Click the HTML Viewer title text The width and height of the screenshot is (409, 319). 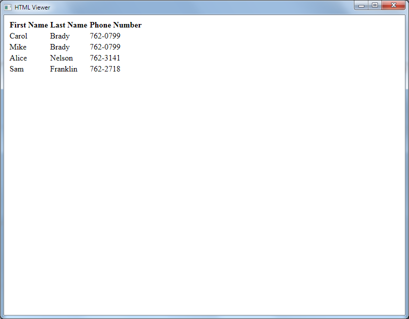coord(32,7)
